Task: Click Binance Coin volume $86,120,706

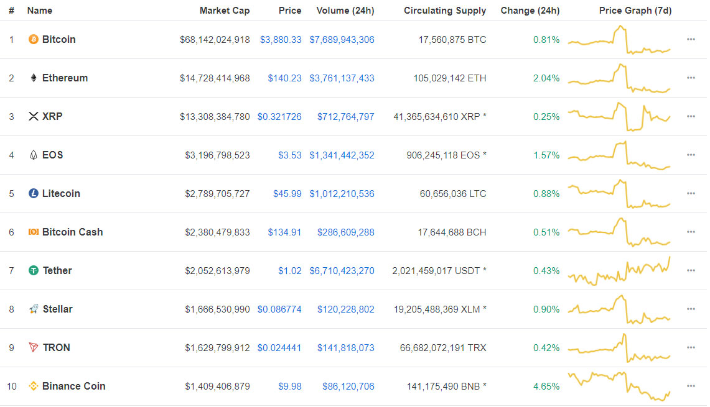Action: (x=348, y=386)
